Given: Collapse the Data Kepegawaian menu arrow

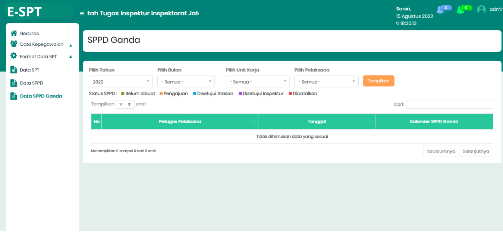Looking at the screenshot, I should point(71,45).
